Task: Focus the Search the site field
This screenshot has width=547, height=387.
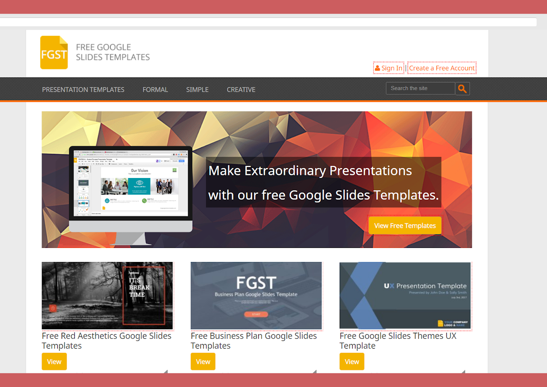Action: pos(420,88)
